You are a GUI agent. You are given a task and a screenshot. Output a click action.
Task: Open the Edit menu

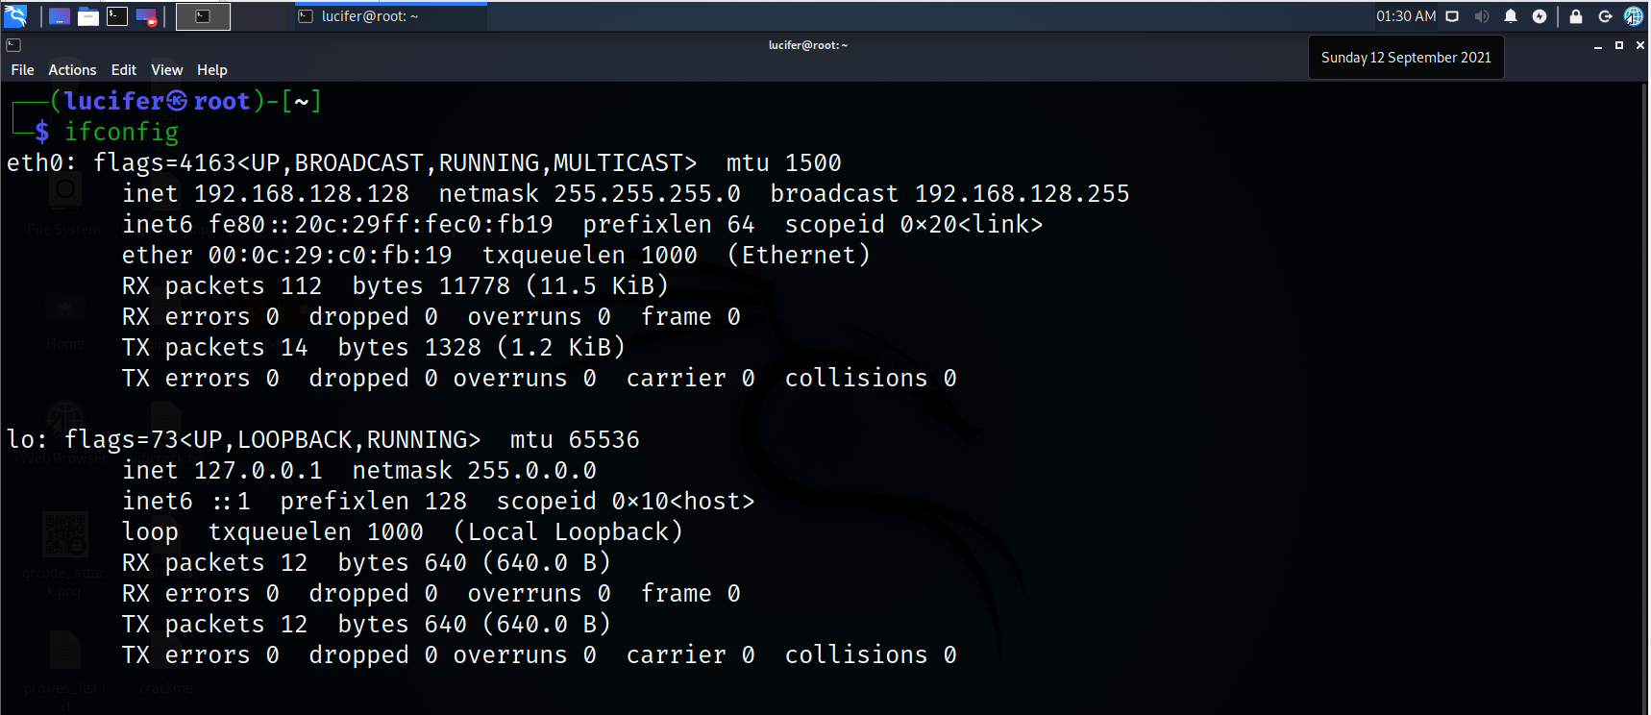(124, 70)
